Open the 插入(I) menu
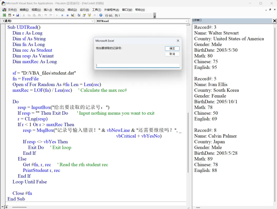Viewport: 277px width, 209px height. click(48, 10)
